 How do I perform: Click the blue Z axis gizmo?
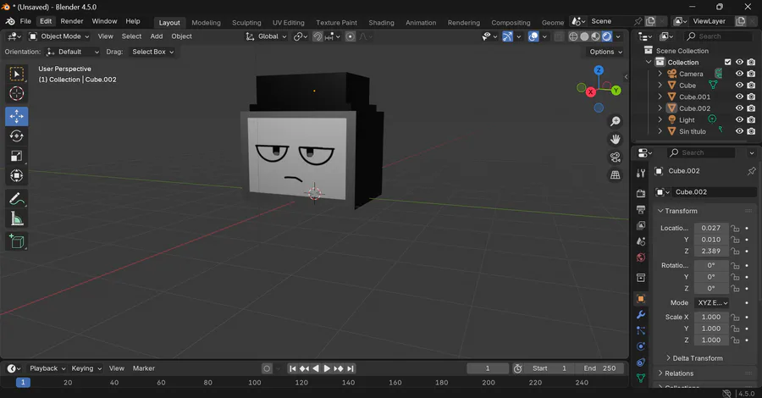pos(599,70)
